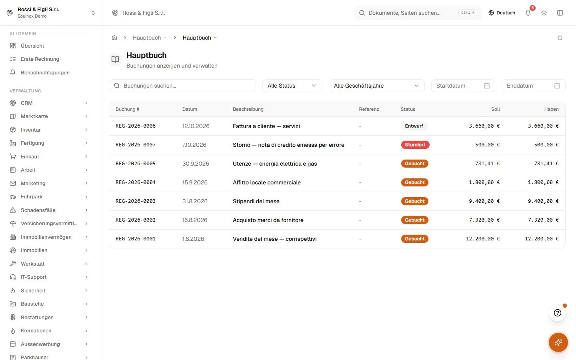The height and width of the screenshot is (360, 576).
Task: Open the help question mark button
Action: [558, 313]
